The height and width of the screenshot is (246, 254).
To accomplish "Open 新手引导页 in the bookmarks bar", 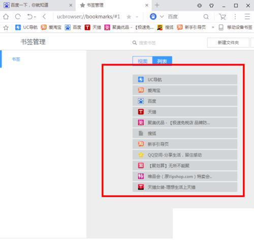I will (x=192, y=27).
